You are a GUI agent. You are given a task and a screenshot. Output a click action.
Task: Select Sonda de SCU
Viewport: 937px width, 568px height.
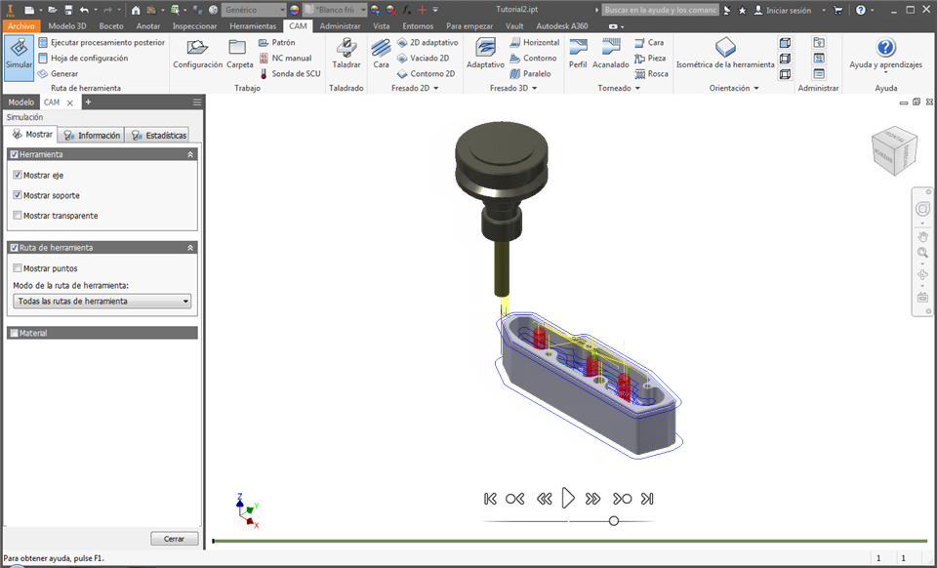pos(290,73)
